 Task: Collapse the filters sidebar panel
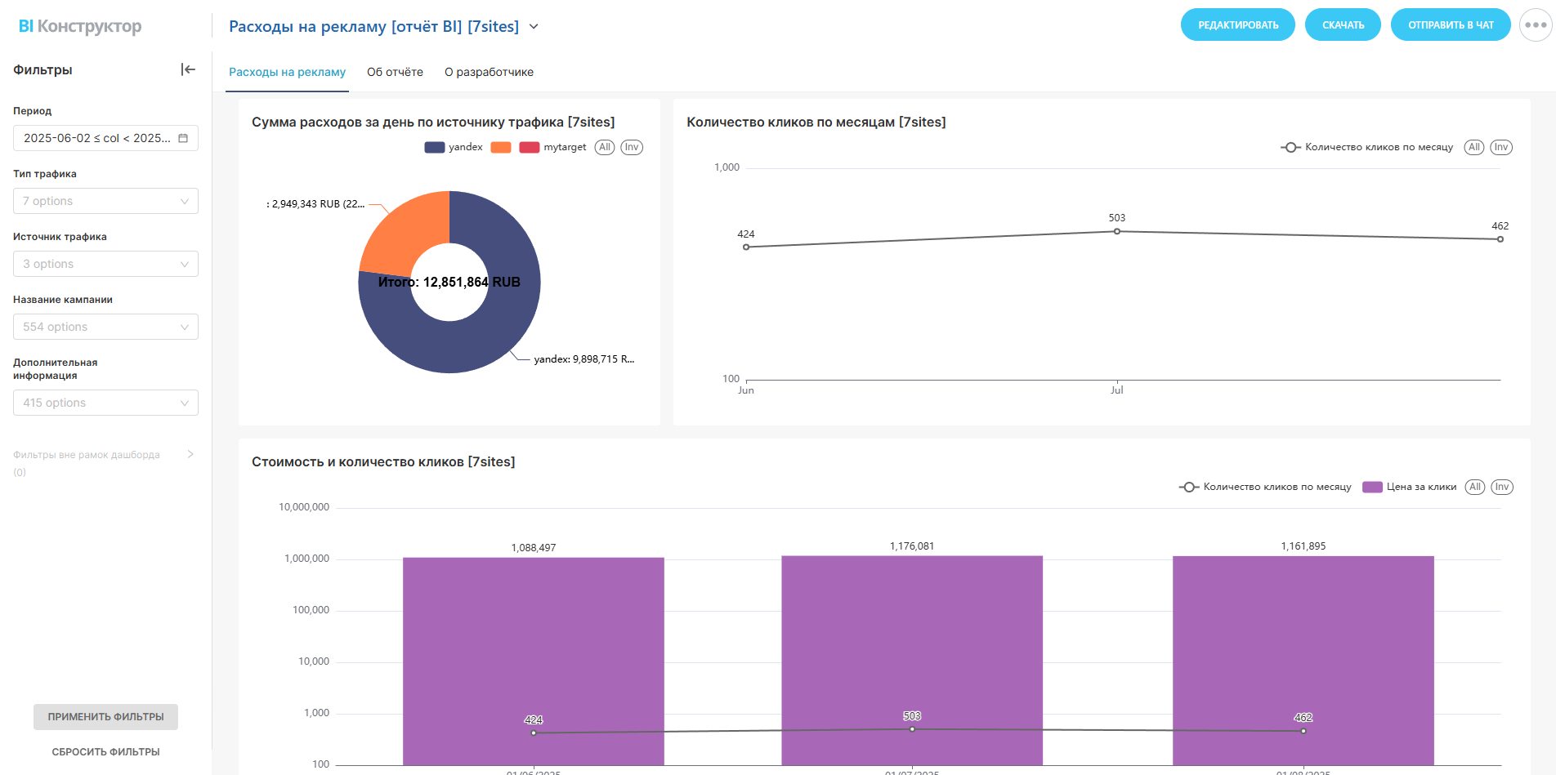coord(188,69)
